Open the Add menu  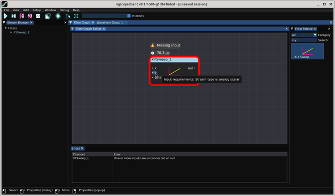pos(26,10)
